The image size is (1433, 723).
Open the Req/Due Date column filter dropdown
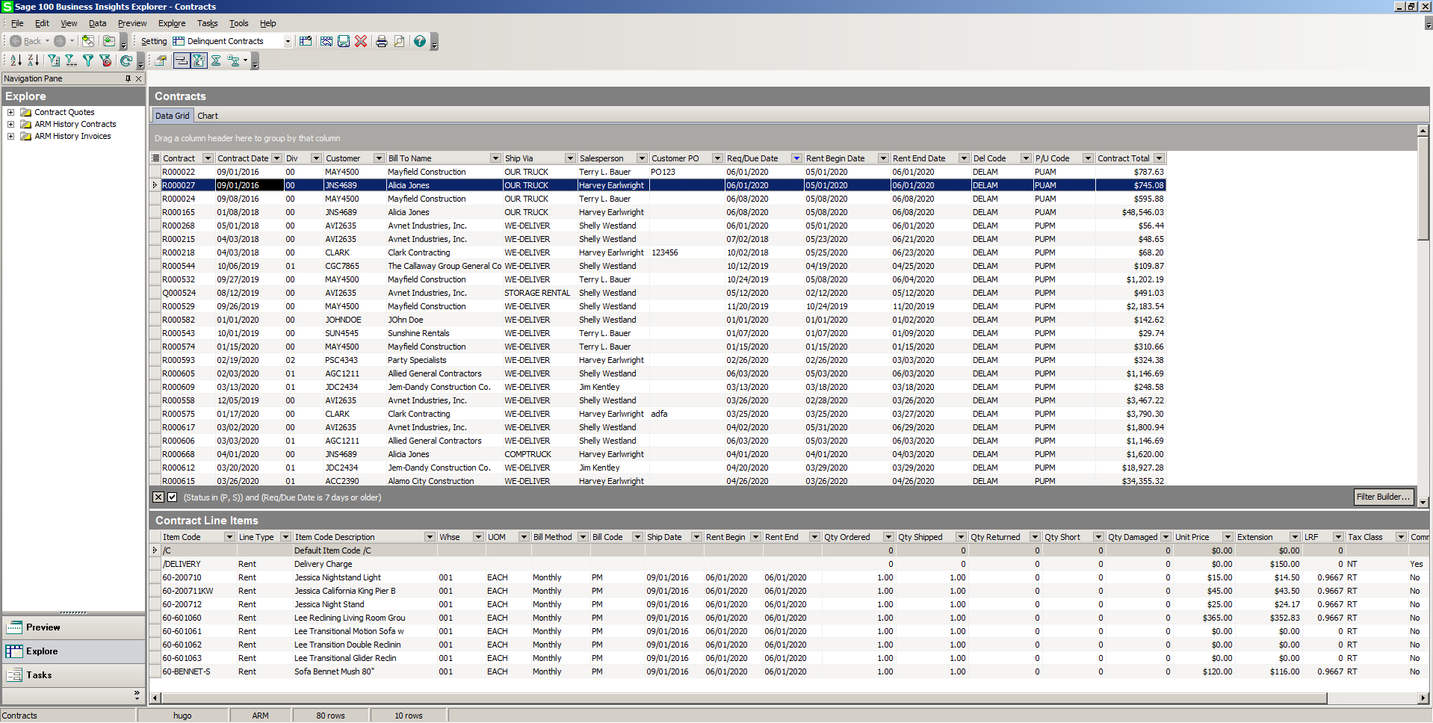(x=796, y=158)
